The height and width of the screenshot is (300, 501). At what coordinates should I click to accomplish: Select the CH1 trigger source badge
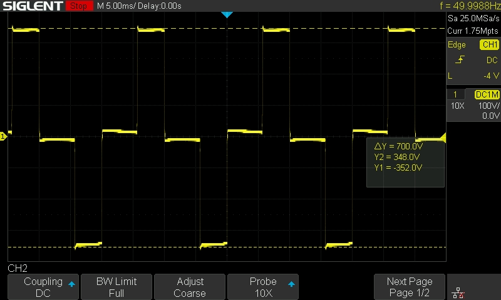tap(489, 44)
